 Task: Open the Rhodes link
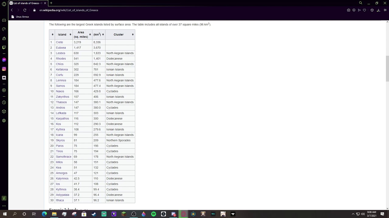(x=61, y=58)
